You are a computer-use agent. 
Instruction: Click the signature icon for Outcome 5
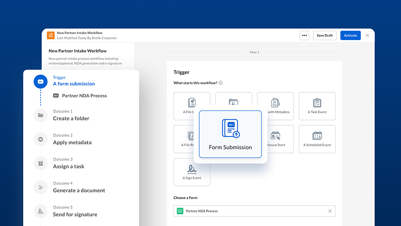41,212
